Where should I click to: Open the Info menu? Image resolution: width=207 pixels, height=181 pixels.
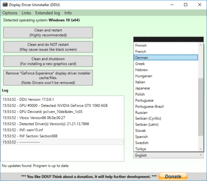click(68, 13)
